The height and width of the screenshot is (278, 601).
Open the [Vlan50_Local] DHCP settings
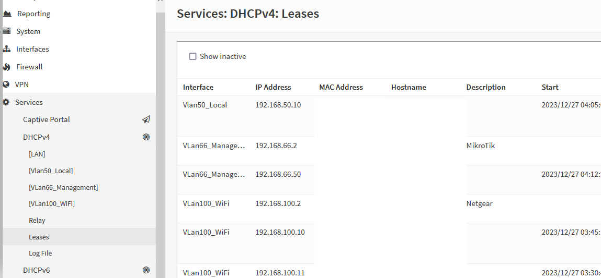tap(51, 171)
